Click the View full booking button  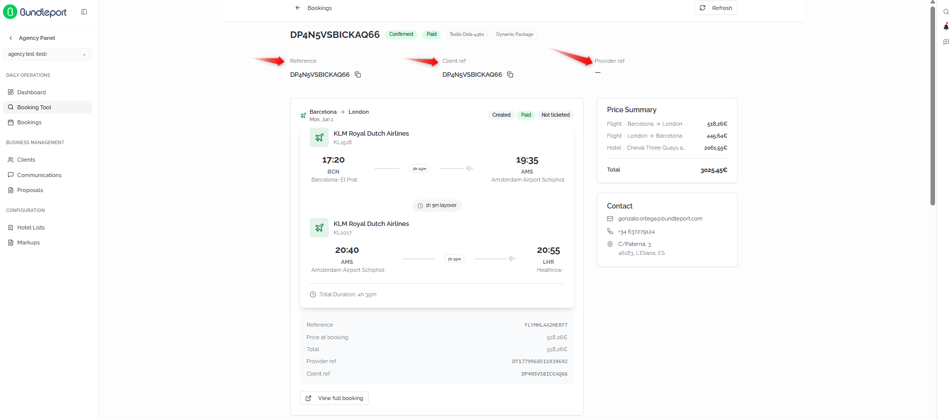(x=334, y=398)
